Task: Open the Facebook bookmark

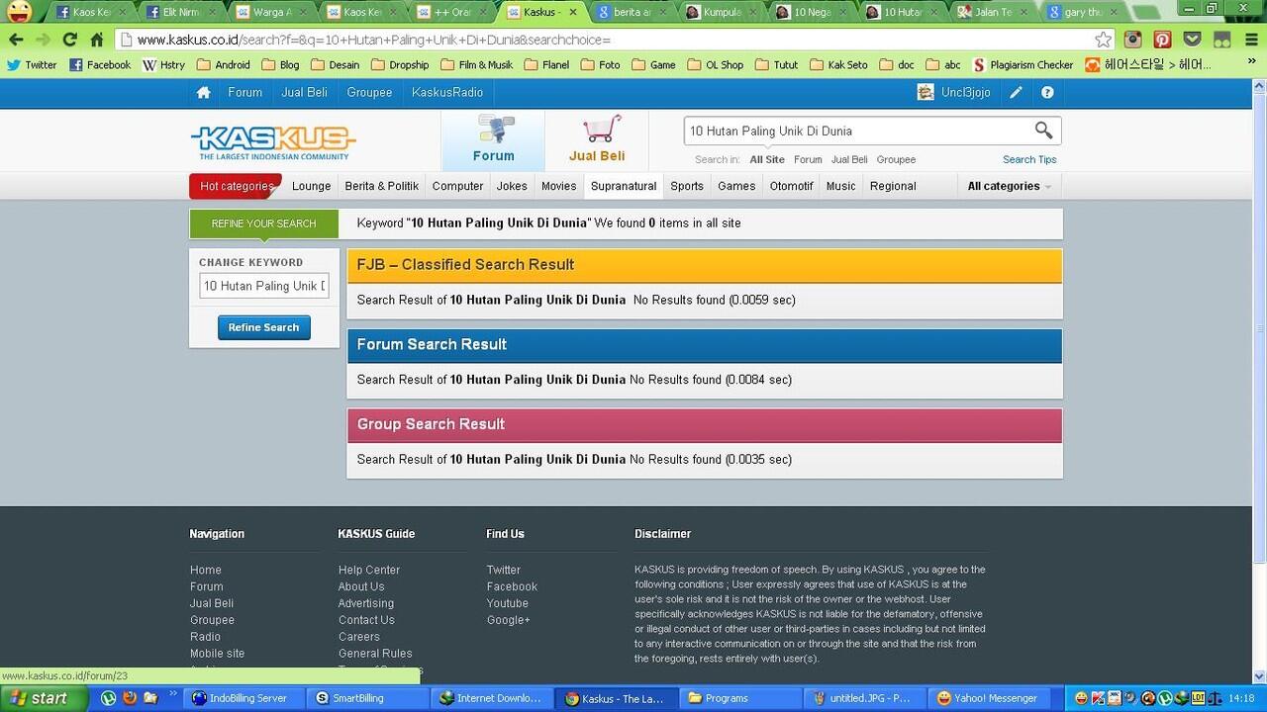Action: pyautogui.click(x=99, y=64)
